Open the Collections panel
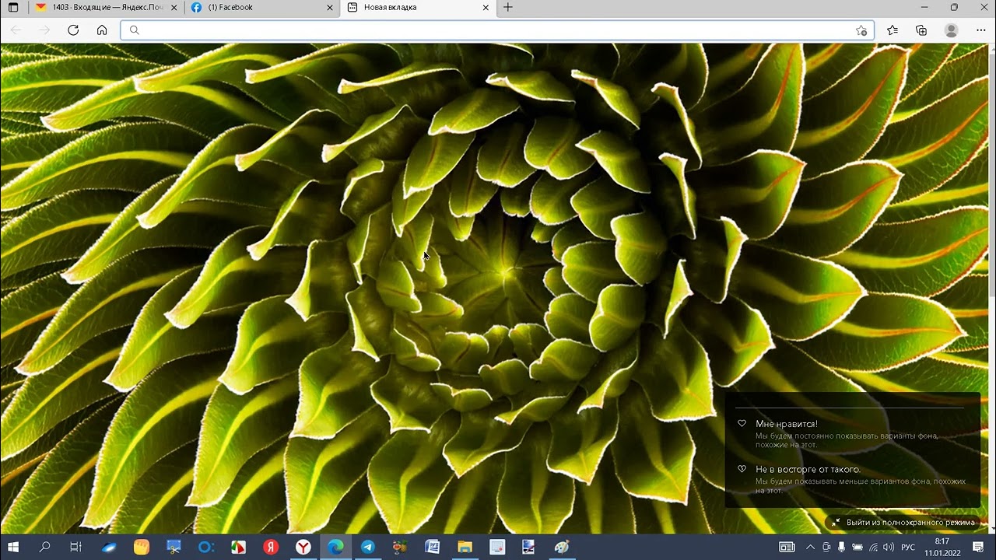Screen dimensions: 996x560 pos(921,30)
